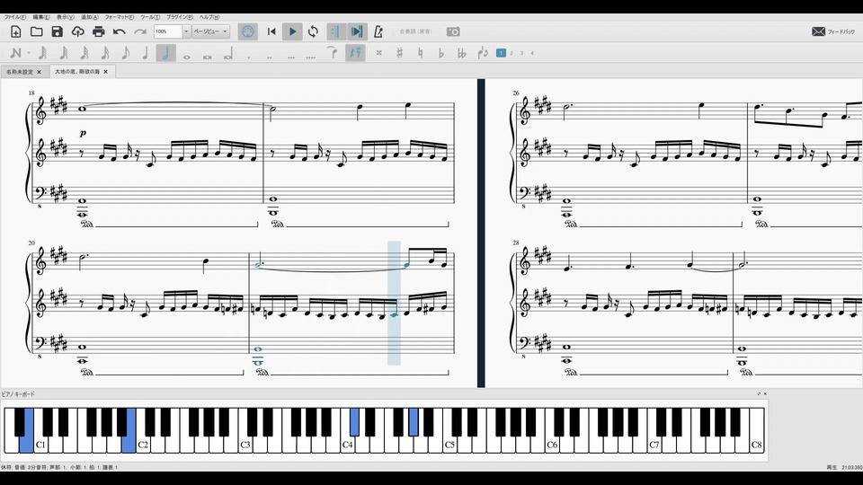Print the score with the printer icon
The width and height of the screenshot is (863, 485).
click(x=99, y=31)
